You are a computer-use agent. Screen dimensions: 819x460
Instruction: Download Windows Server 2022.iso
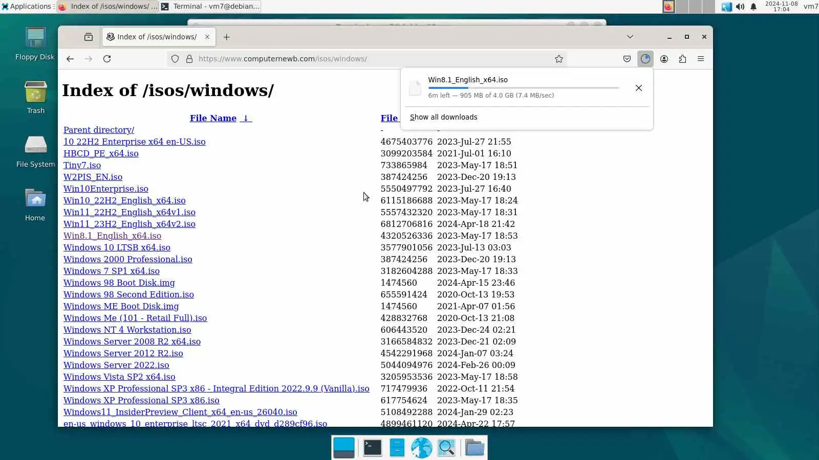(x=116, y=365)
